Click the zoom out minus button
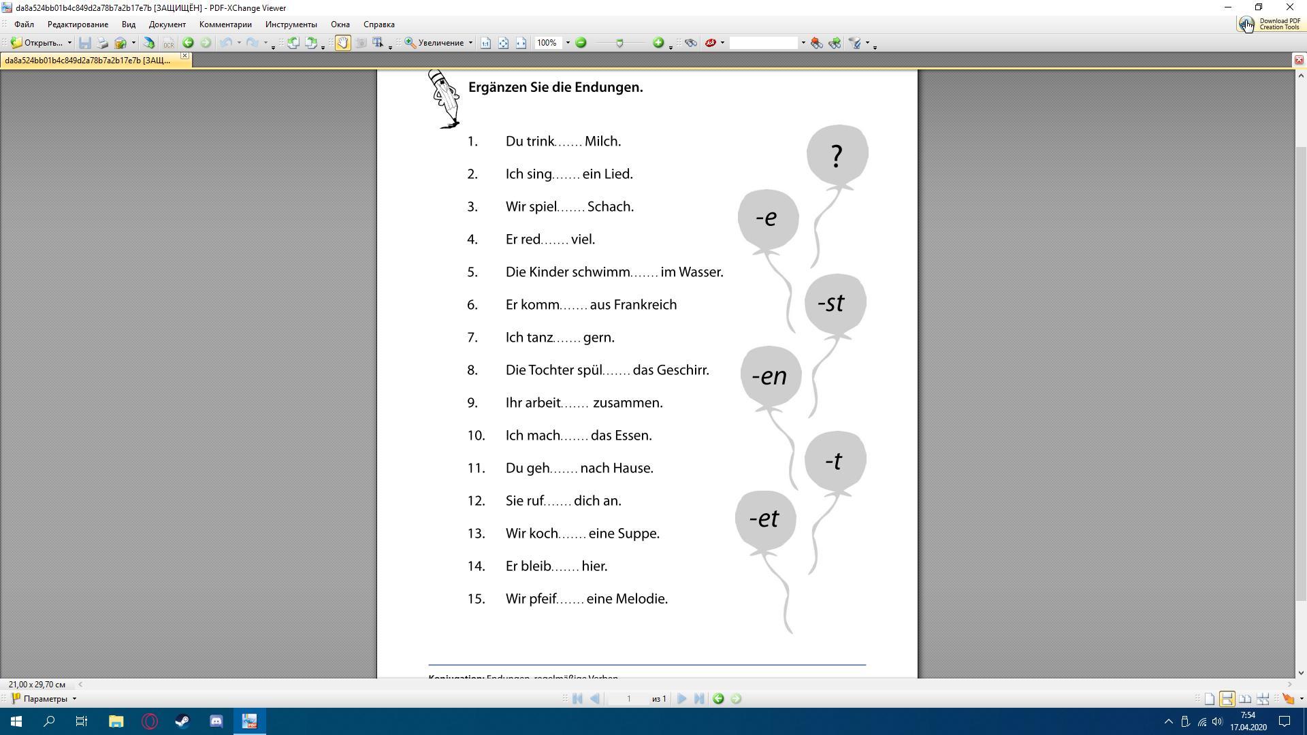The width and height of the screenshot is (1307, 735). point(581,43)
